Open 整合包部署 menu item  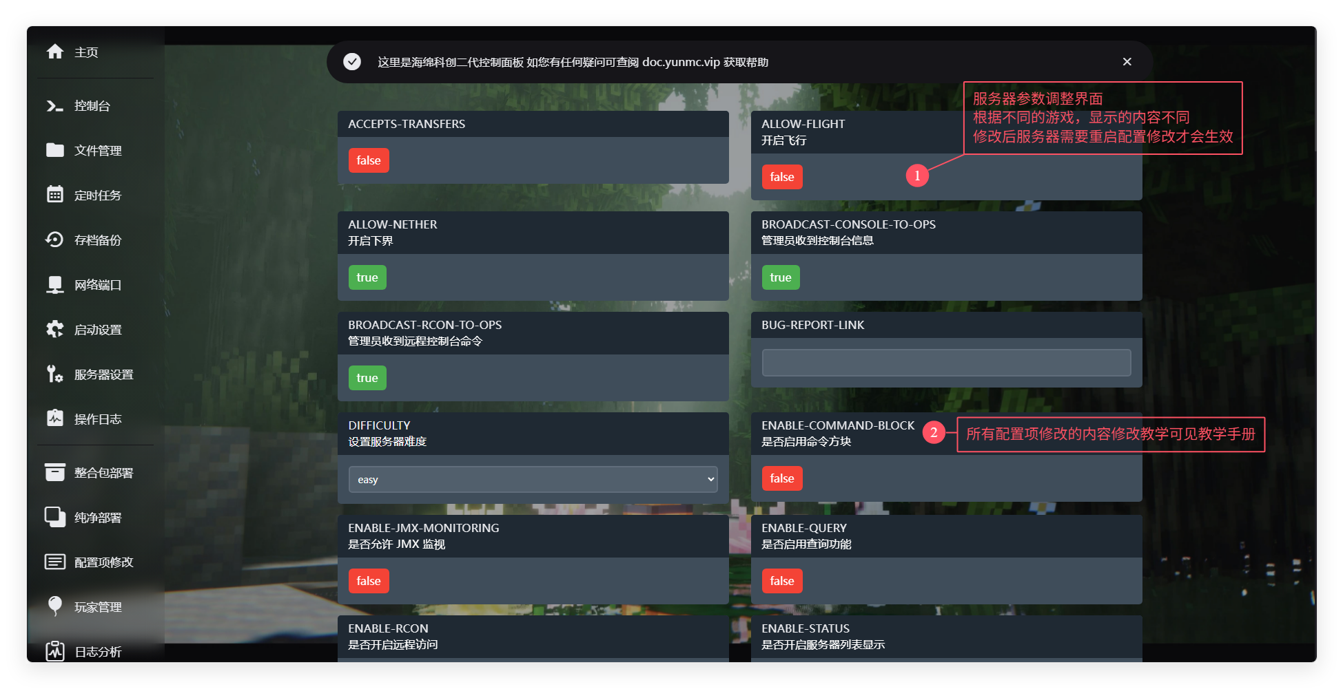click(x=104, y=473)
